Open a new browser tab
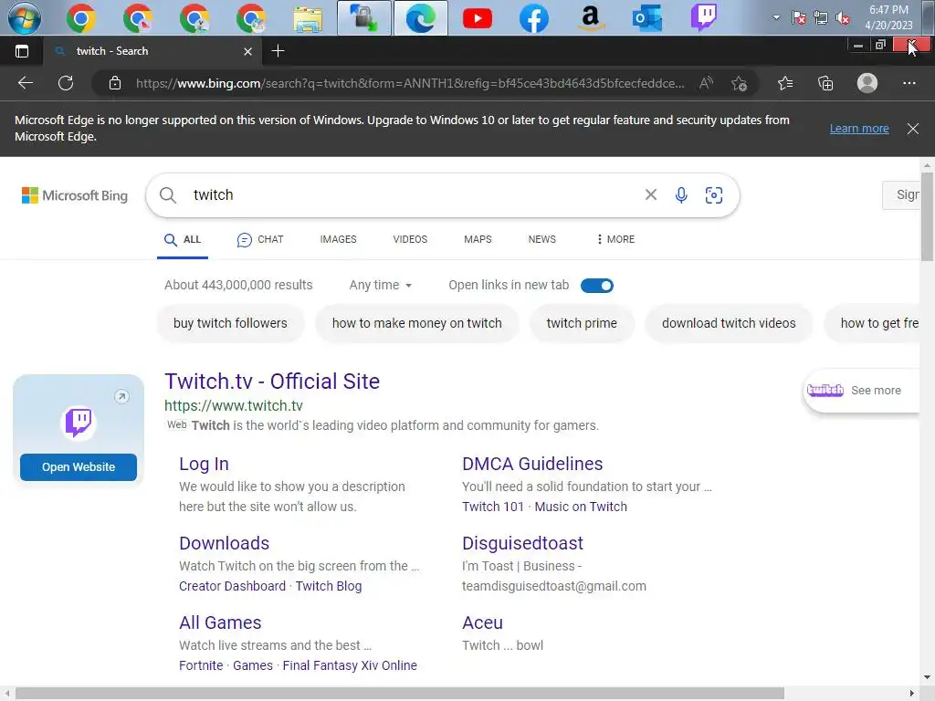 [278, 51]
